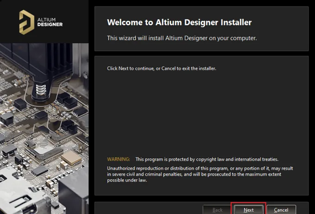Image resolution: width=315 pixels, height=214 pixels.
Task: Click the gold Altium Designer logo icon
Action: point(26,22)
